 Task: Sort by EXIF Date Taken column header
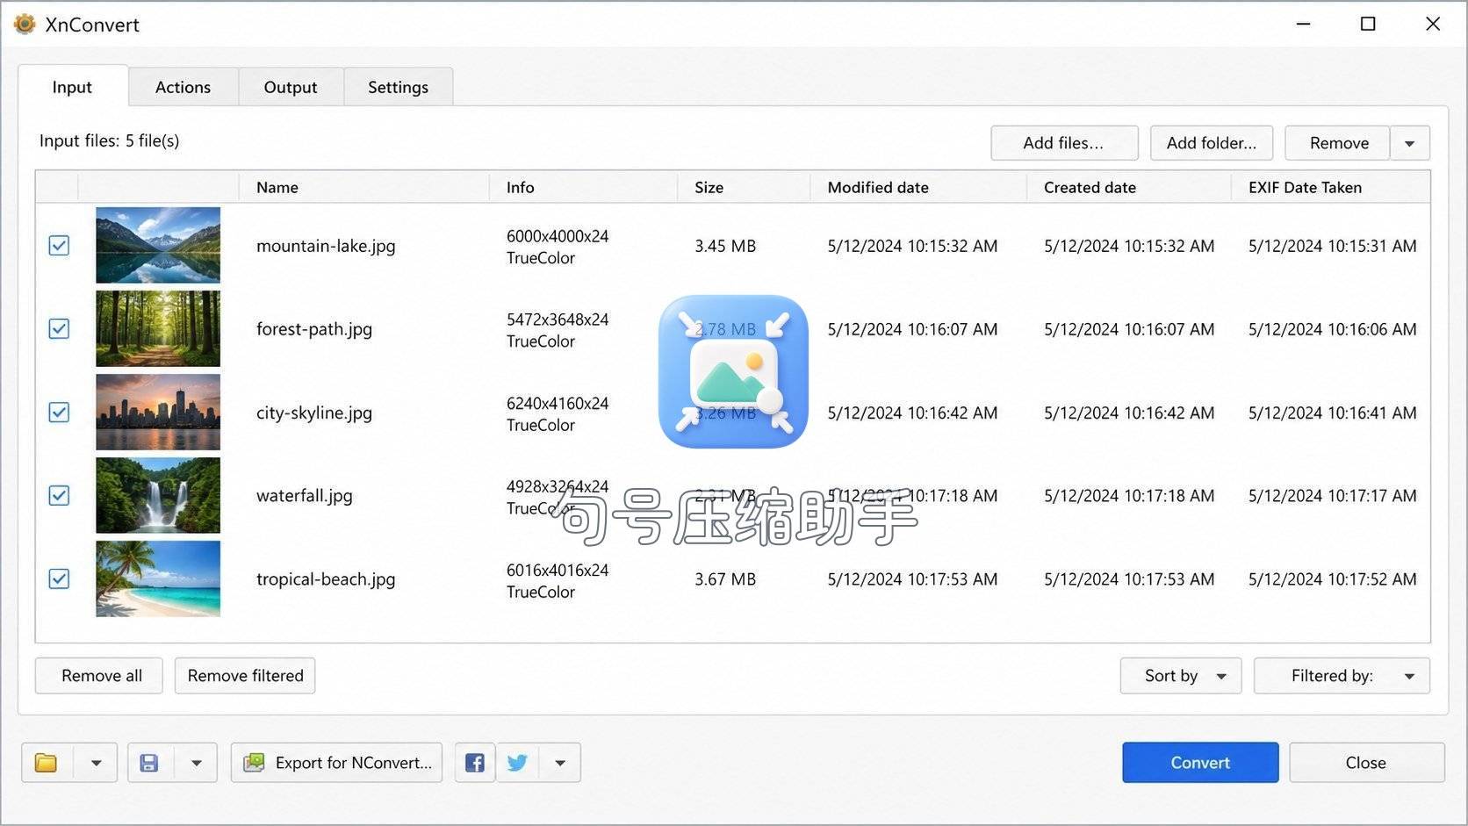click(x=1330, y=188)
